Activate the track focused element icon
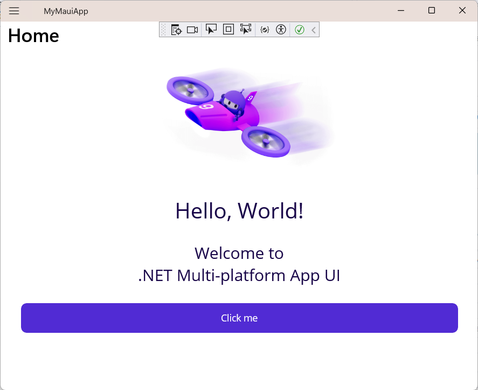 point(246,29)
